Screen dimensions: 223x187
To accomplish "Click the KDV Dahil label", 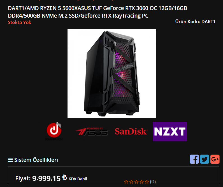I will (78, 179).
